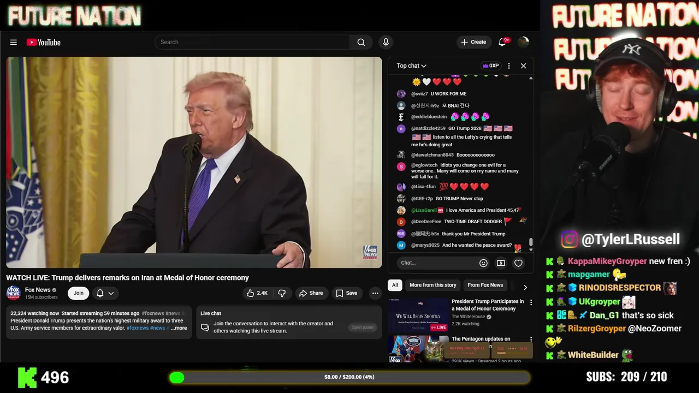
Task: Click the video title text
Action: (127, 278)
